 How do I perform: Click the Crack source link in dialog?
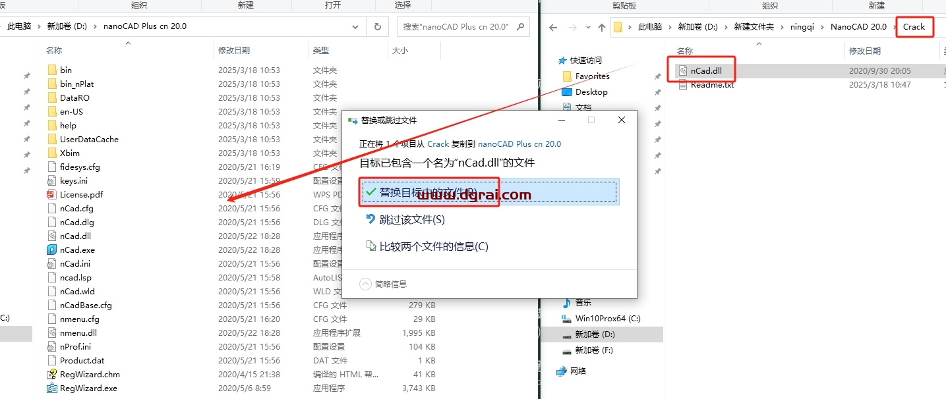tap(438, 144)
